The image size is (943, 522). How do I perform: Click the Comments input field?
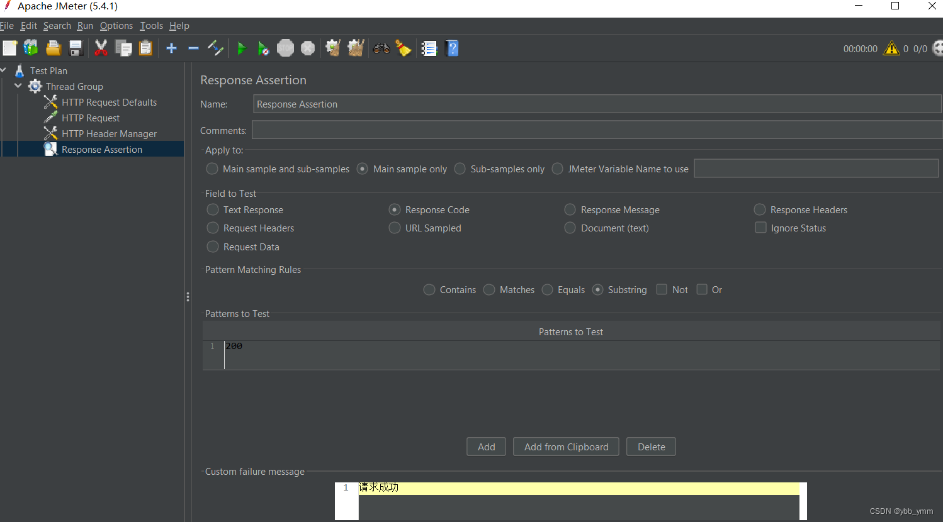point(597,130)
